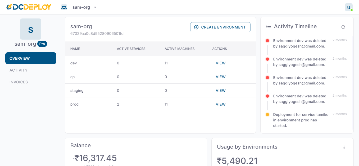This screenshot has height=166, width=359.
Task: Click the ACTIVE SERVICES column header
Action: coord(131,49)
